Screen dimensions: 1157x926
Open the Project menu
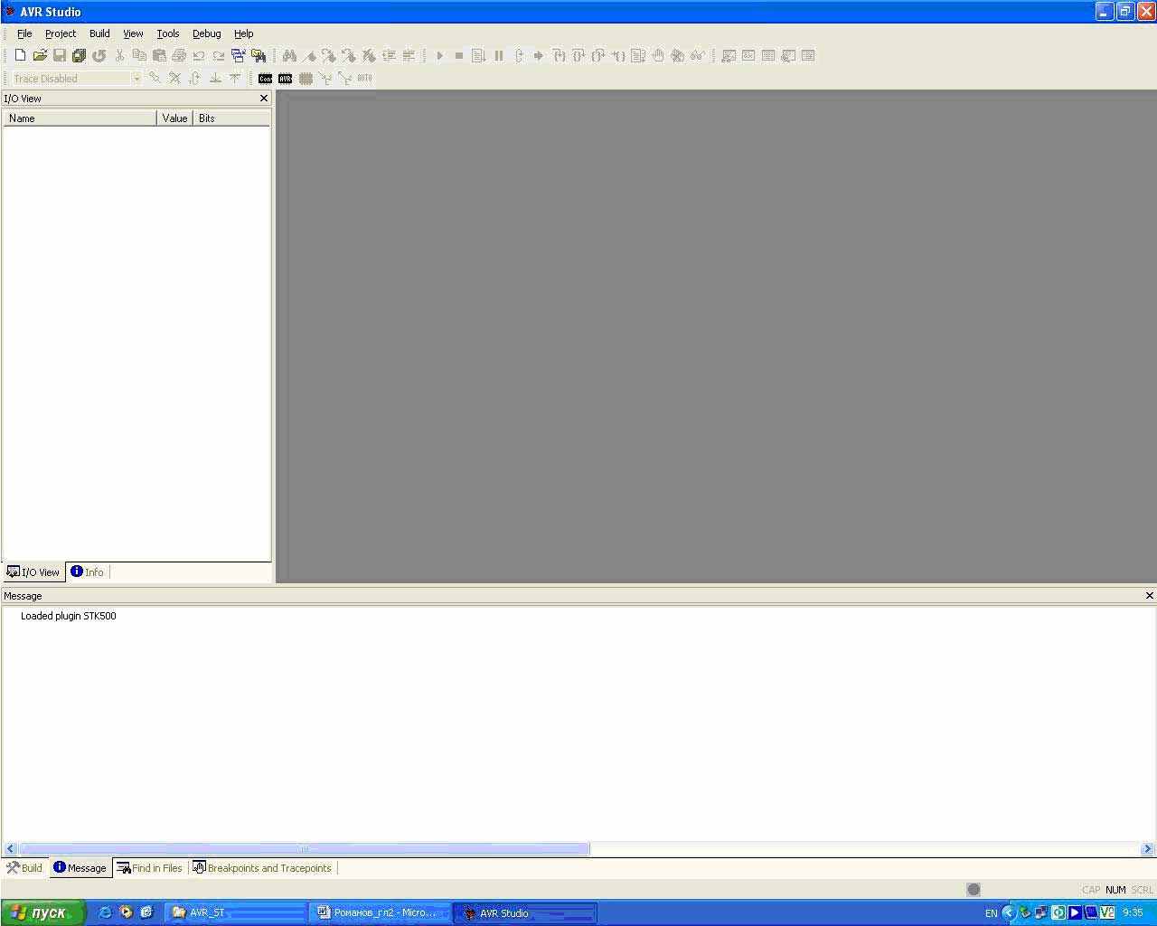click(61, 33)
